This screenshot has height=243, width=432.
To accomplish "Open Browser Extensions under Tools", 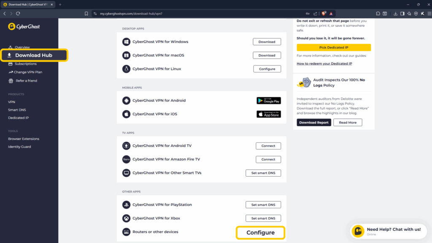I will [24, 139].
